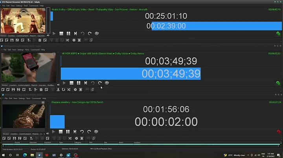Viewport: 283px width, 158px height.
Task: Click trash delete icon in window #1 toolbar
Action: click(40, 40)
